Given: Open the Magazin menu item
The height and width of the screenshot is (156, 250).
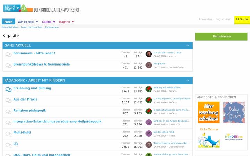Looking at the screenshot, I should 65,22.
